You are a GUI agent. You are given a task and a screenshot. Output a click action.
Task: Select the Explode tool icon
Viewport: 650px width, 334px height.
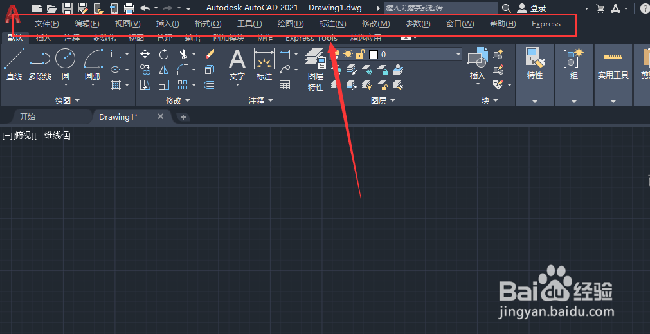click(x=210, y=70)
